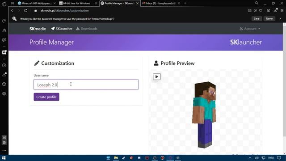Reload the page with the refresh icon
This screenshot has height=161, width=286.
click(26, 11)
